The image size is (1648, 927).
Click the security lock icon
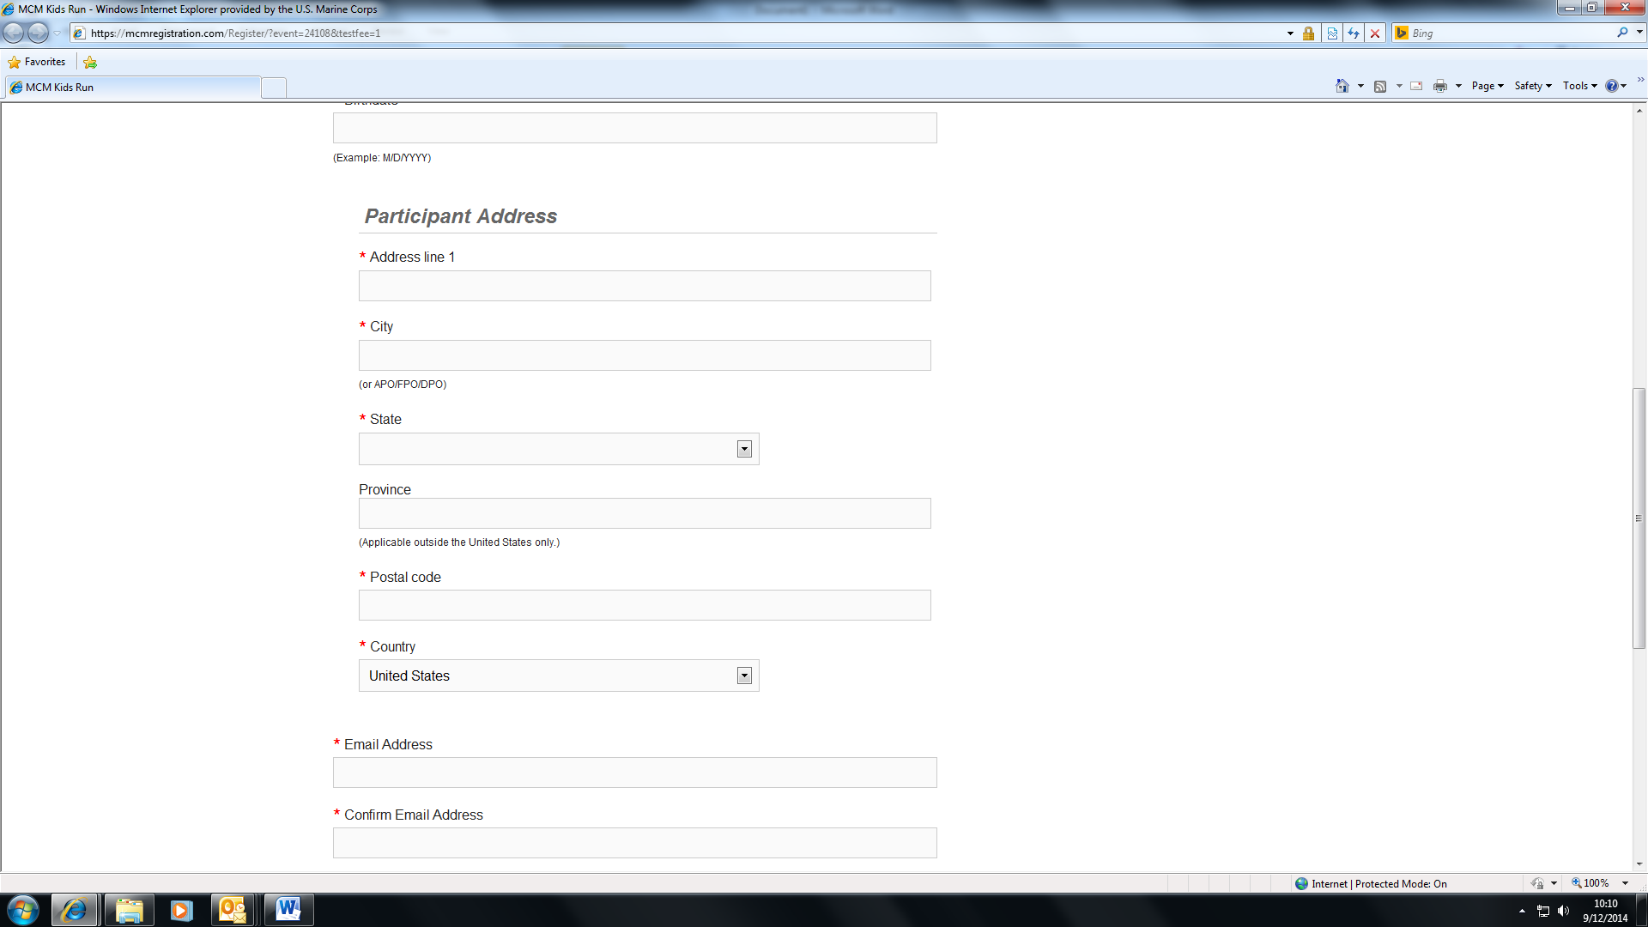point(1308,33)
